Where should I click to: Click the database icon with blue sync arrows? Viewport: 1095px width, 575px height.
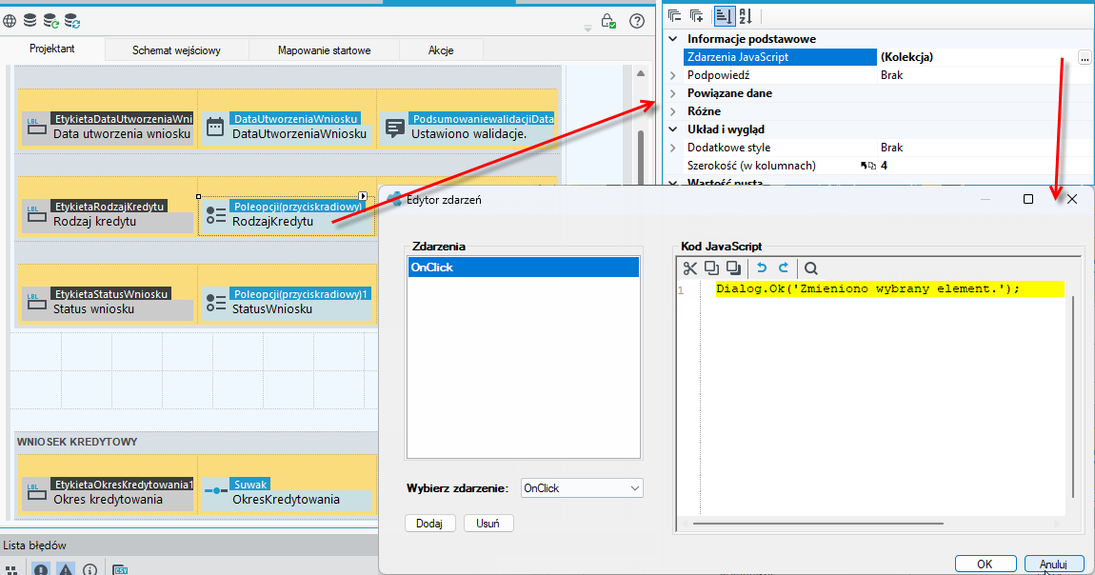coord(72,22)
